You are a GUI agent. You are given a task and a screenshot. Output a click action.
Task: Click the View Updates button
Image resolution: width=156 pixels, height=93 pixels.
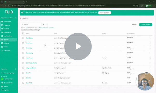tap(105, 13)
